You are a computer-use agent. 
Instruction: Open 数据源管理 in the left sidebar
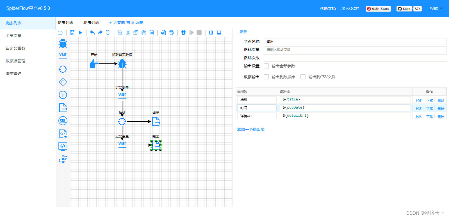coord(28,61)
